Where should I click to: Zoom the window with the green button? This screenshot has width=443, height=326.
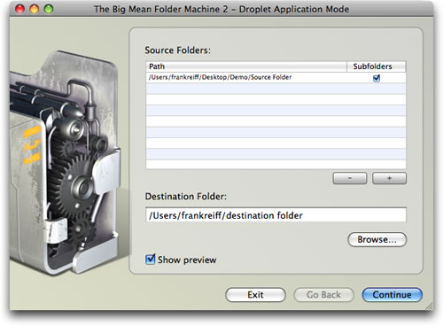click(x=49, y=9)
